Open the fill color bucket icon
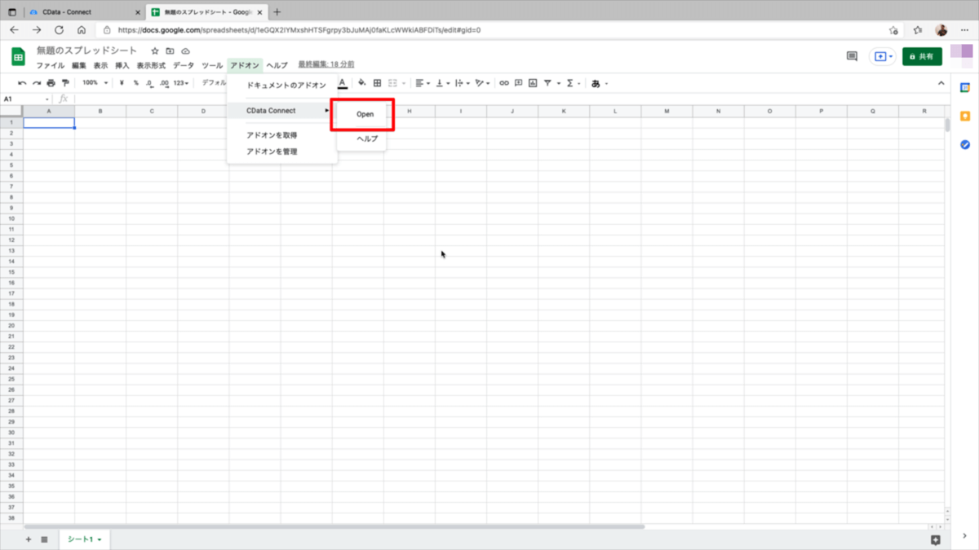 point(362,83)
